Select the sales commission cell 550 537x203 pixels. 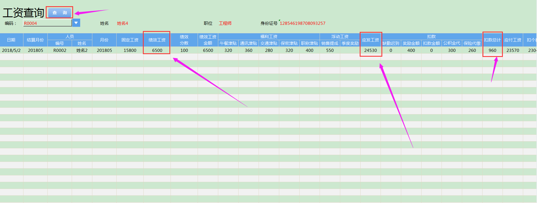click(330, 50)
